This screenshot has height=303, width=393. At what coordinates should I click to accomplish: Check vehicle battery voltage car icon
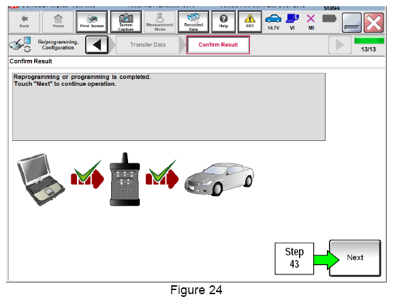(x=273, y=19)
